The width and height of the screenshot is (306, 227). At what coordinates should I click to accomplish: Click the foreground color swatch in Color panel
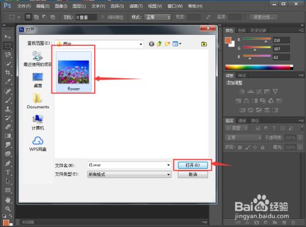(x=228, y=40)
